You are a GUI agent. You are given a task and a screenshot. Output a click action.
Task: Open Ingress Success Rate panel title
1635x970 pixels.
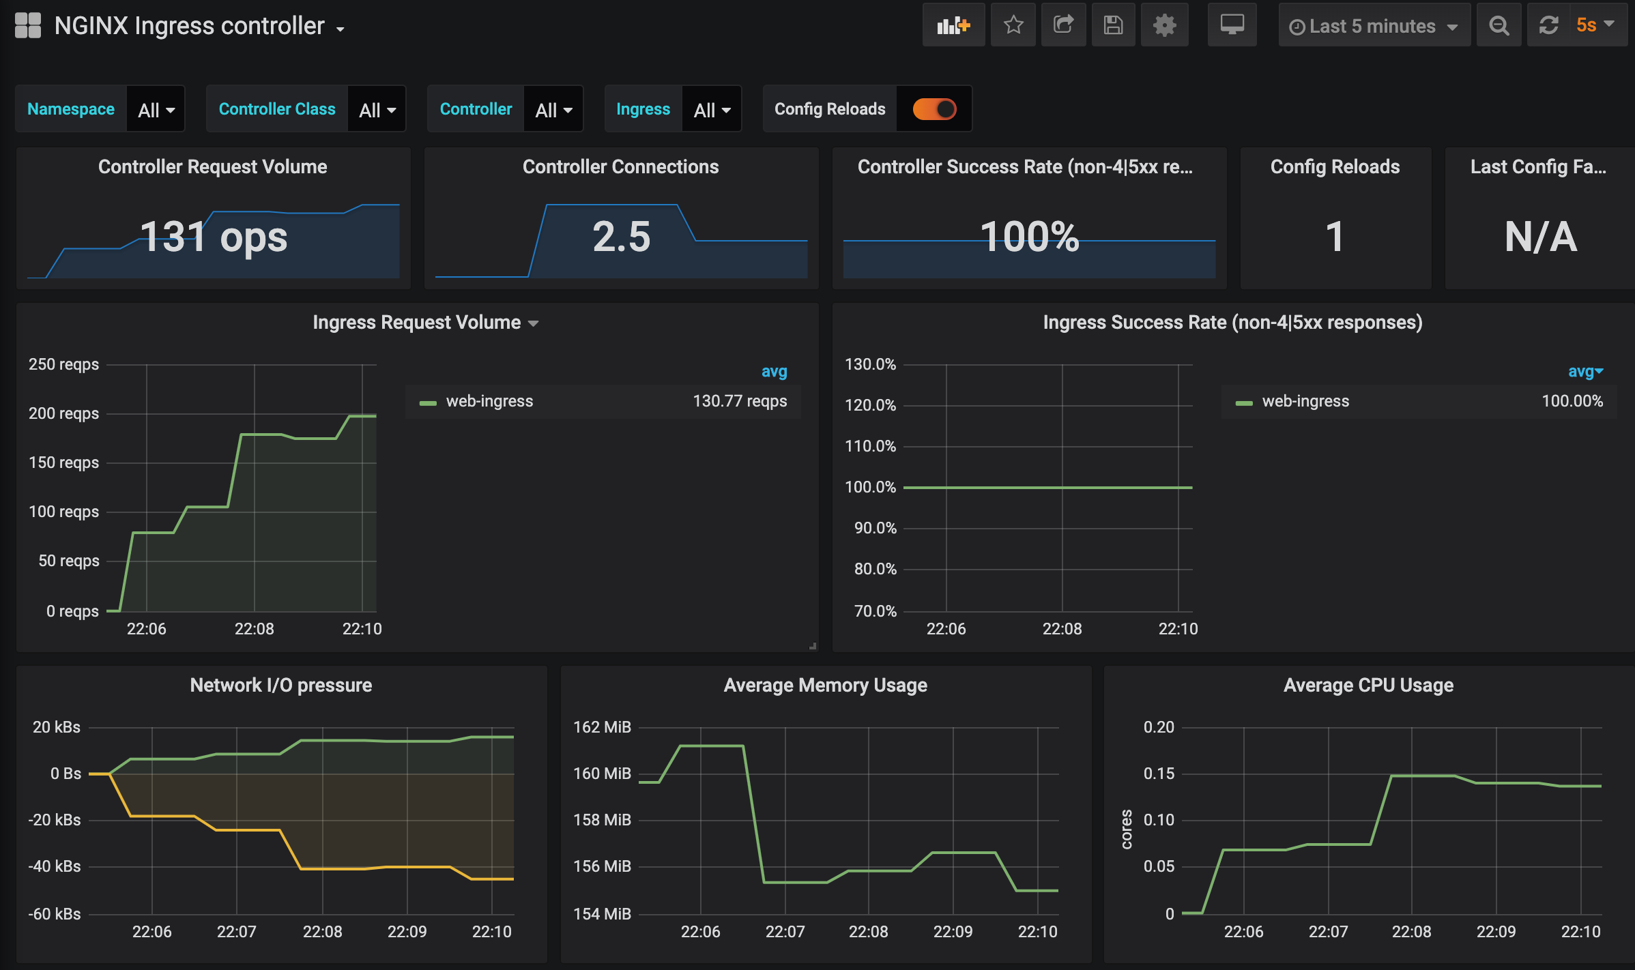1233,322
